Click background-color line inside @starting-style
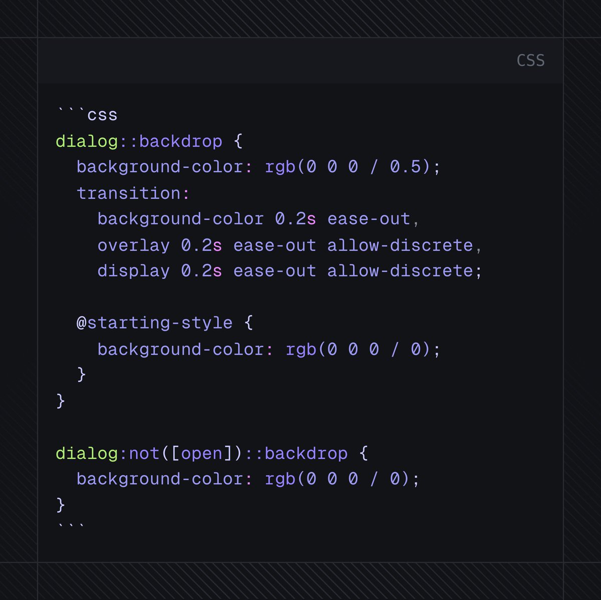 click(269, 349)
